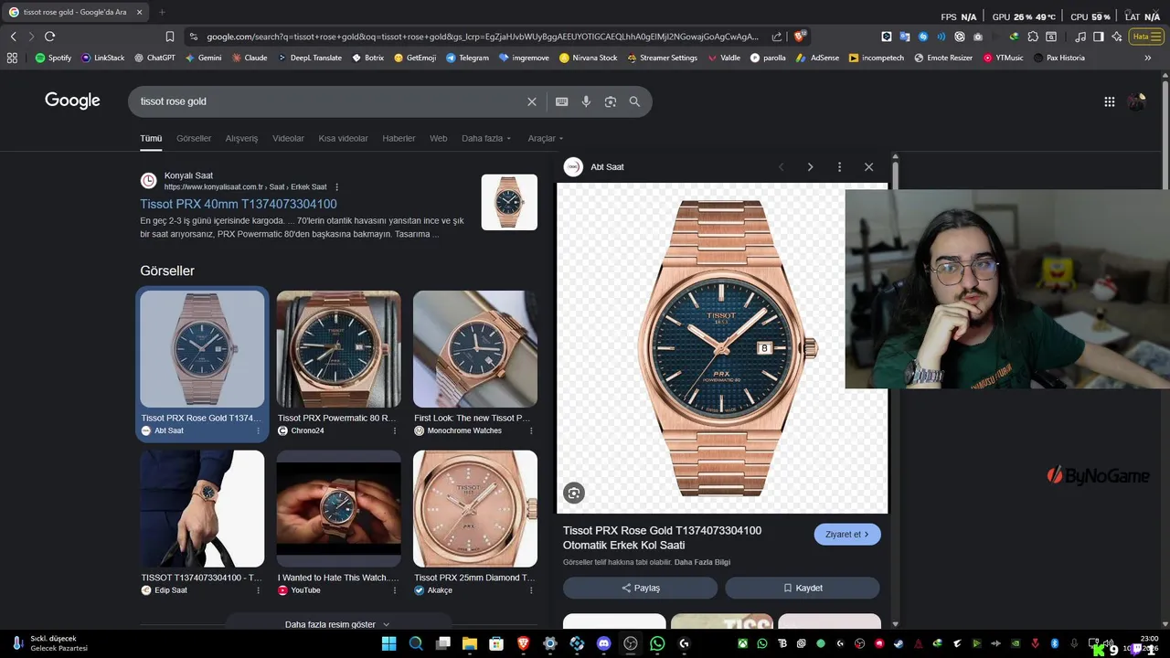The image size is (1170, 658).
Task: Open the on-screen keyboard input tool
Action: 561,101
